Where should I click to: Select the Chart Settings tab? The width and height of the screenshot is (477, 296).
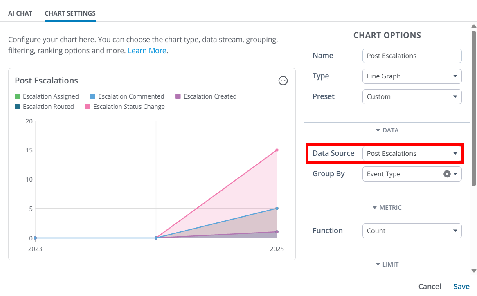[70, 13]
